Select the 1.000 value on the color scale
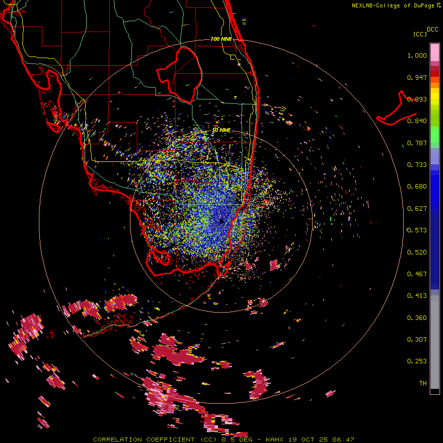443x443 pixels. 417,55
